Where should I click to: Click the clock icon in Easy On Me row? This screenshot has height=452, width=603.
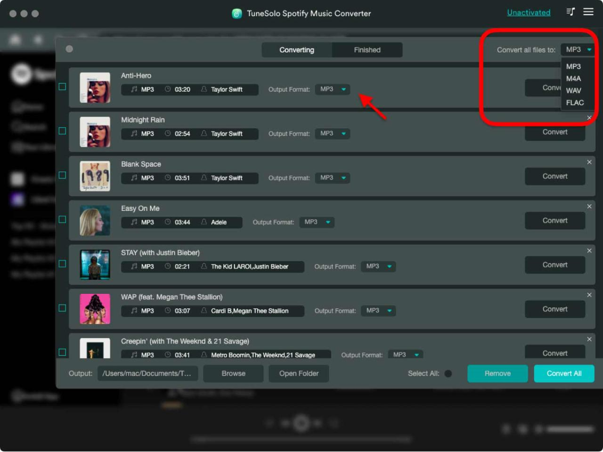point(168,222)
